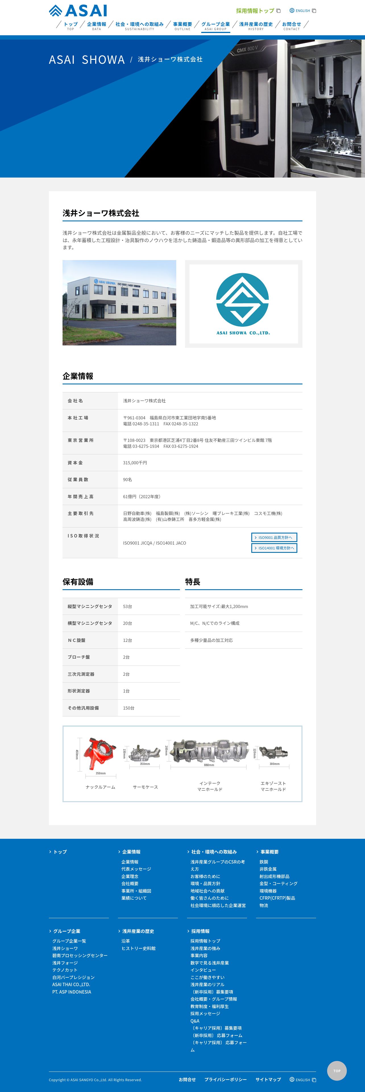Open footer 企業情報 heading link
This screenshot has height=1092, width=365.
point(131,852)
